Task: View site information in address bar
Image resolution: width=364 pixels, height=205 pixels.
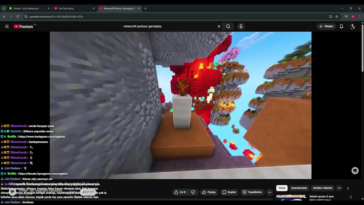Action: (x=26, y=17)
